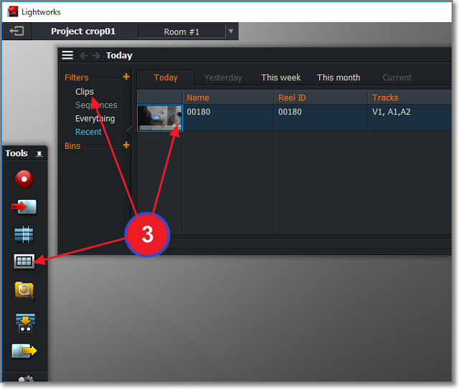Viewport: 459px width, 389px height.
Task: Open the Import clips tool
Action: pyautogui.click(x=24, y=207)
